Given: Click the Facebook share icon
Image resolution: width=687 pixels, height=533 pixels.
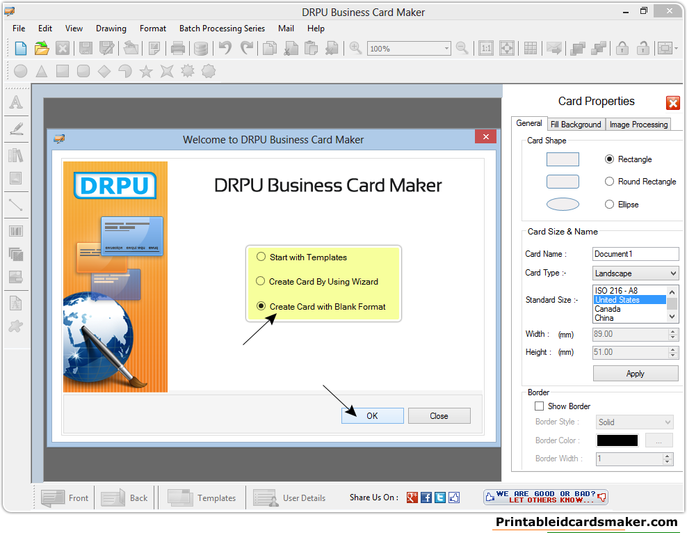Looking at the screenshot, I should [x=426, y=498].
